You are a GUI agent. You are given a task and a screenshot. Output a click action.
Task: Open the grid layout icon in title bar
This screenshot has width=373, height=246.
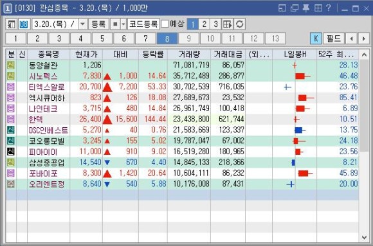coord(318,8)
